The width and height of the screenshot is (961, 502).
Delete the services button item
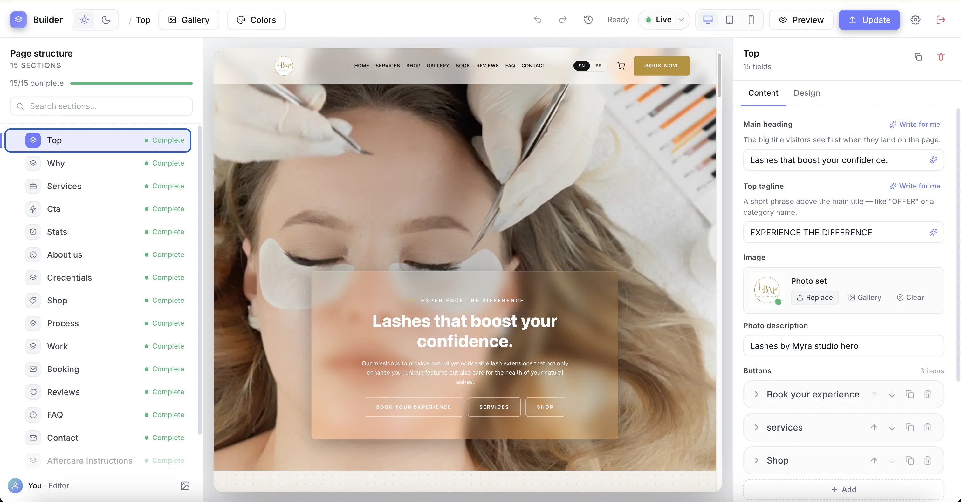pos(927,427)
